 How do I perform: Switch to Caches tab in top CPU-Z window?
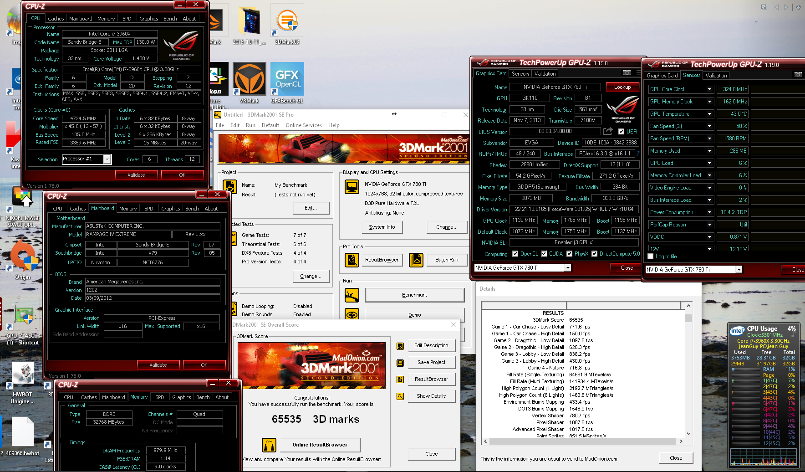pos(56,19)
